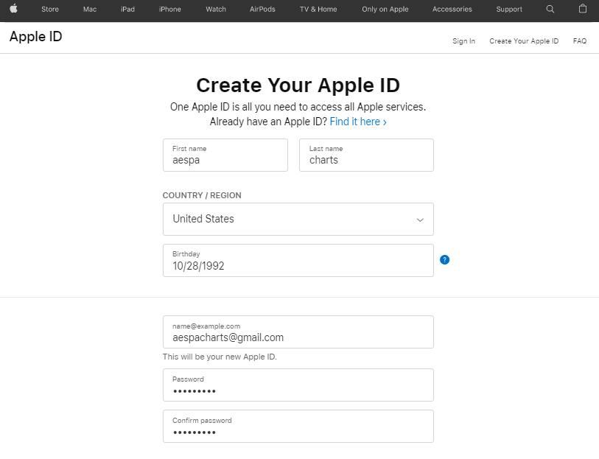This screenshot has height=459, width=599.
Task: Click the COUNTRY / REGION label
Action: click(202, 195)
